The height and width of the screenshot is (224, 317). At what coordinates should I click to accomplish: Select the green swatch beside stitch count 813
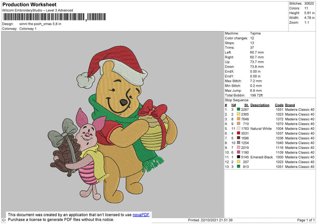tap(239, 166)
